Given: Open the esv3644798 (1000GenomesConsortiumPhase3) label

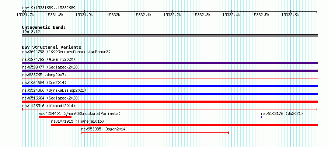Looking at the screenshot, I should pos(66,52).
